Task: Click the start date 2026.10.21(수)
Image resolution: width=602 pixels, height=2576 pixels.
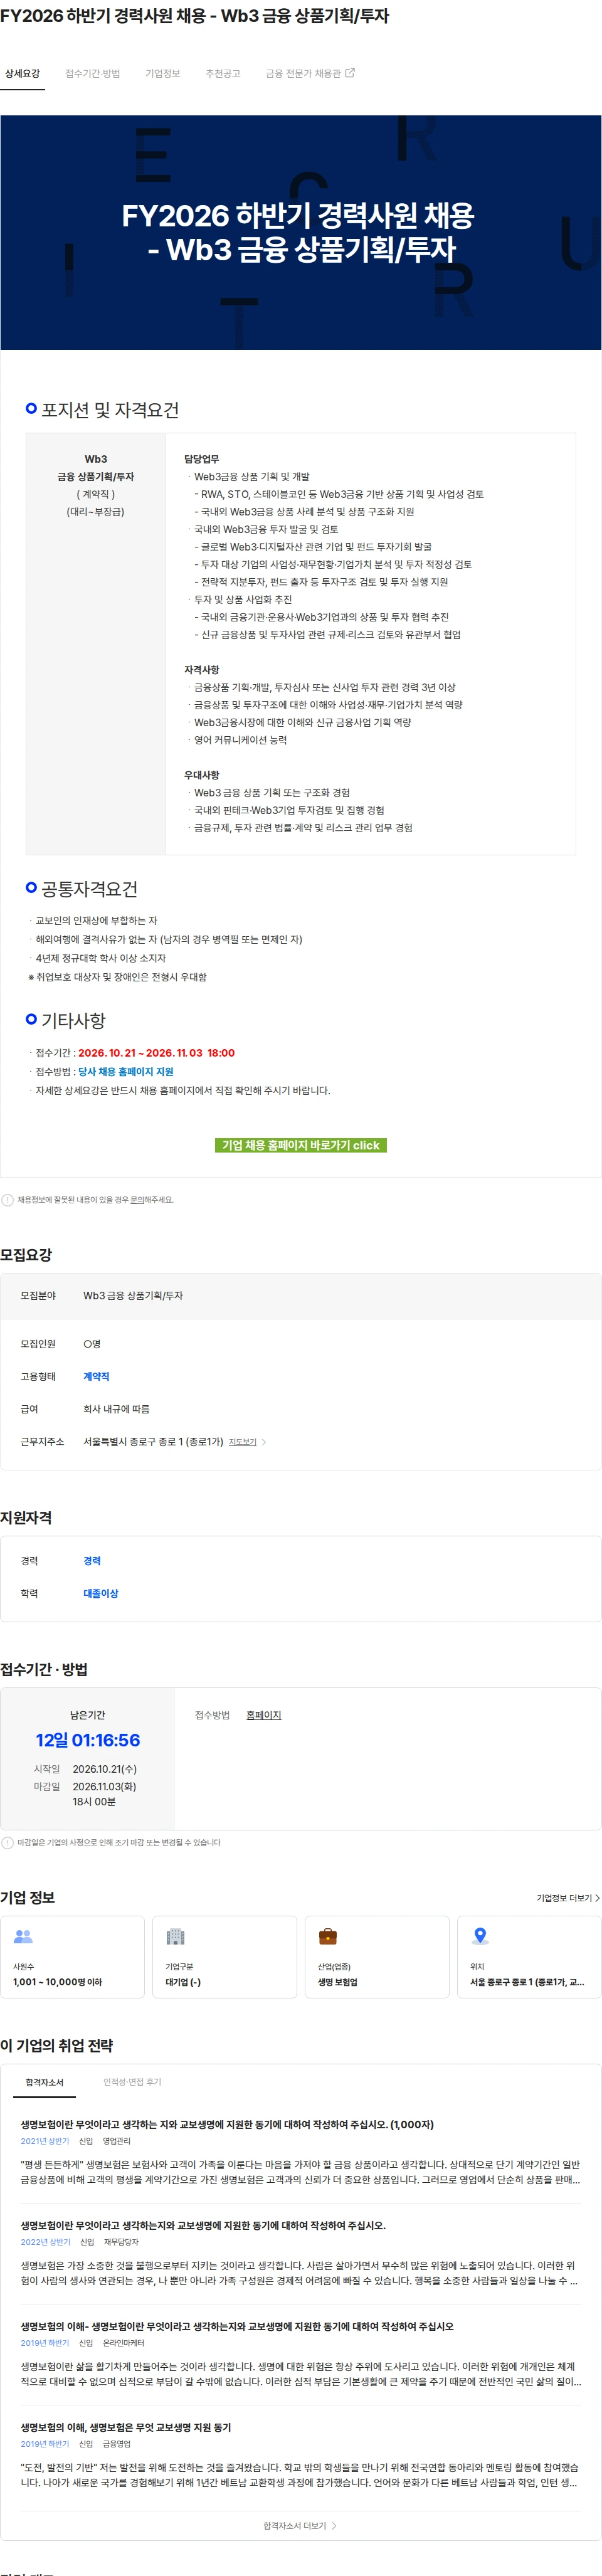Action: click(x=104, y=1769)
